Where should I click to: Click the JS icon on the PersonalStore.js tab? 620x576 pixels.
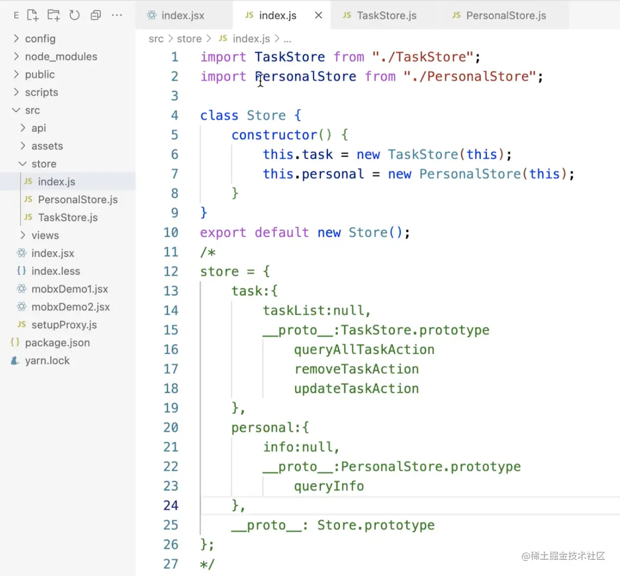[x=456, y=15]
